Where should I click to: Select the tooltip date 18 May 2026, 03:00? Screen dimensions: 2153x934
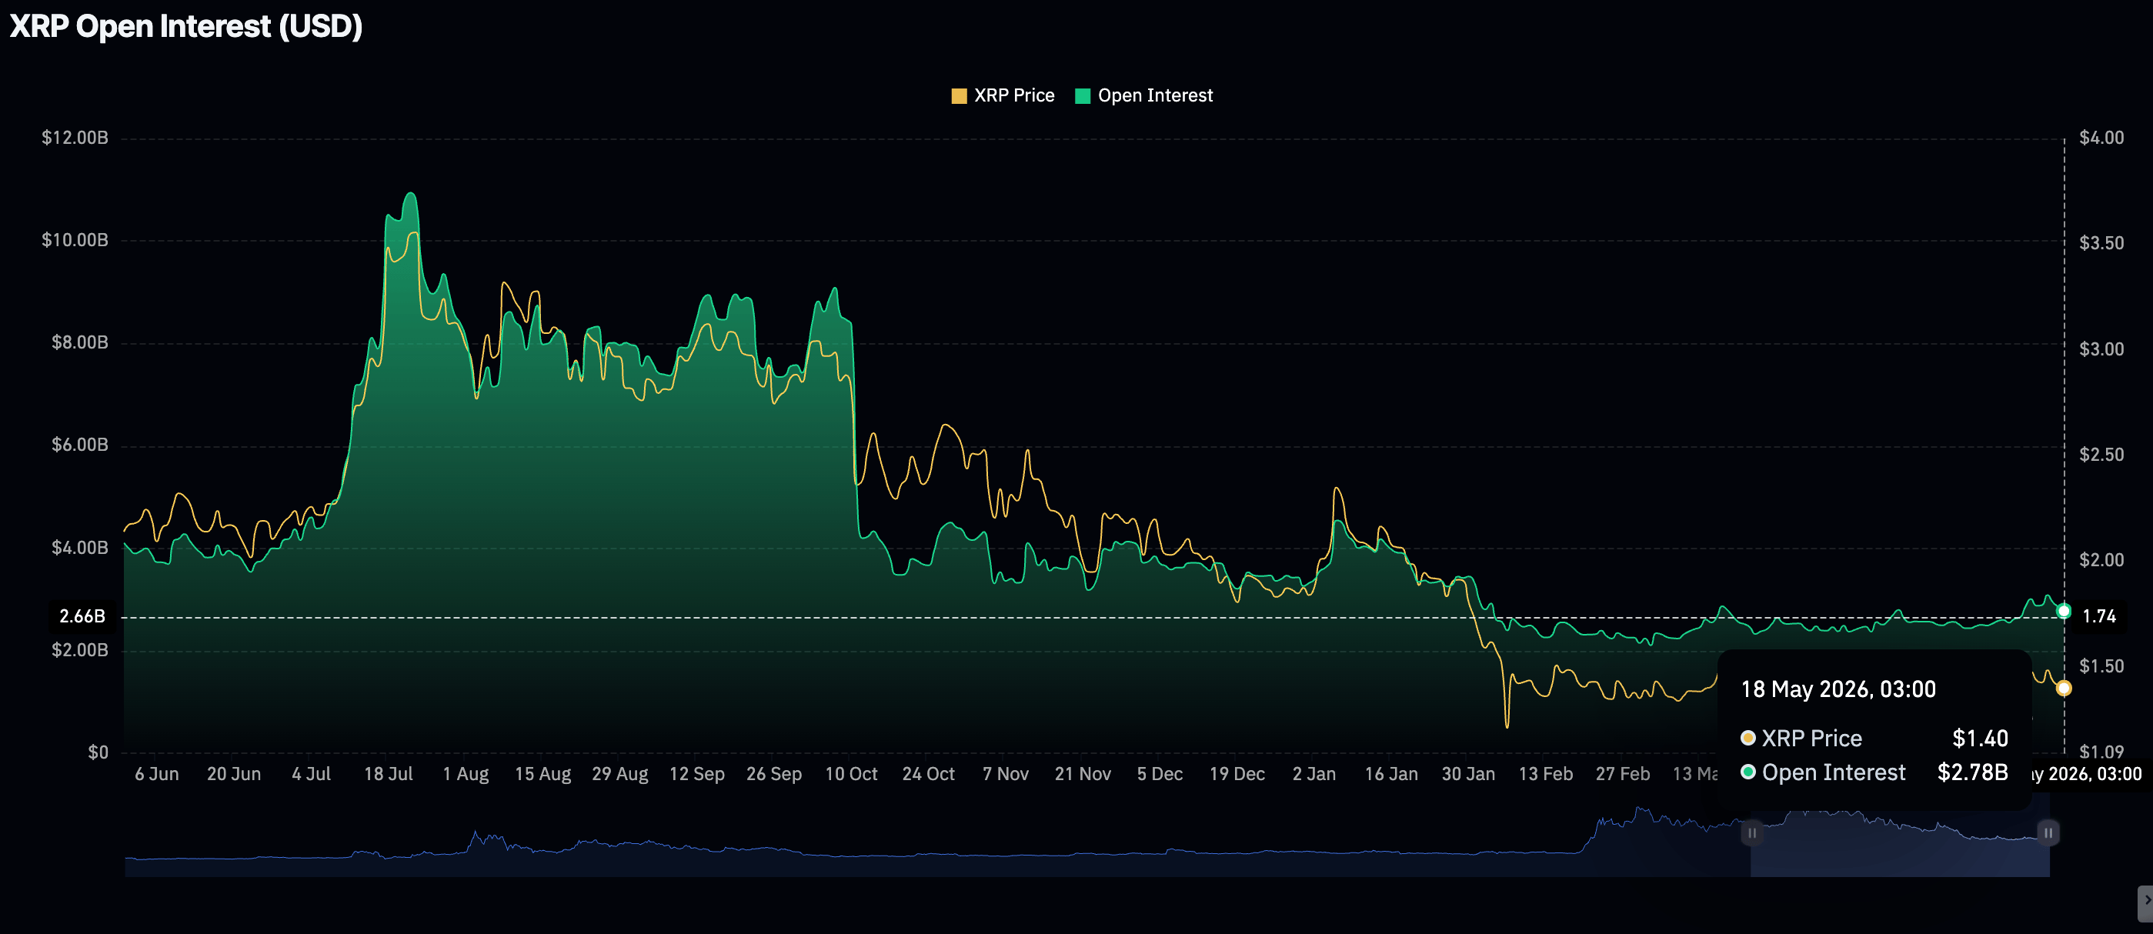1838,690
